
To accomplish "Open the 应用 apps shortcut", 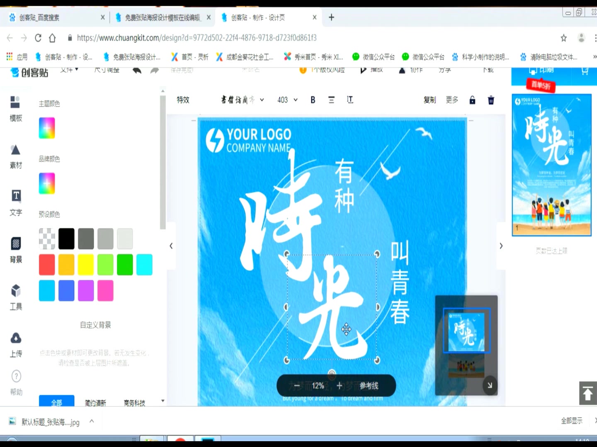I will 17,57.
